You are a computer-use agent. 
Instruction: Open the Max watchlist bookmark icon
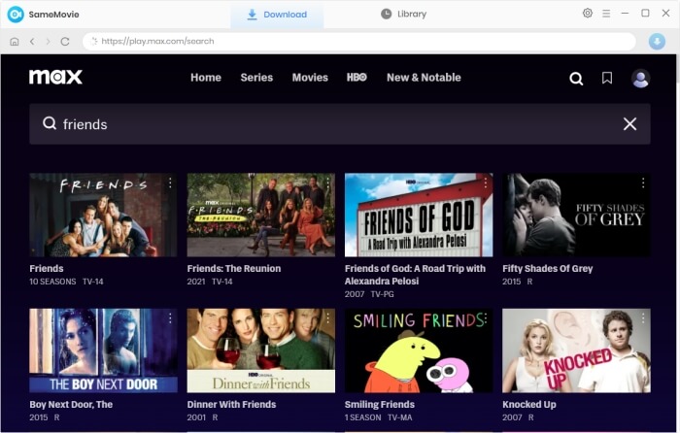[x=607, y=78]
